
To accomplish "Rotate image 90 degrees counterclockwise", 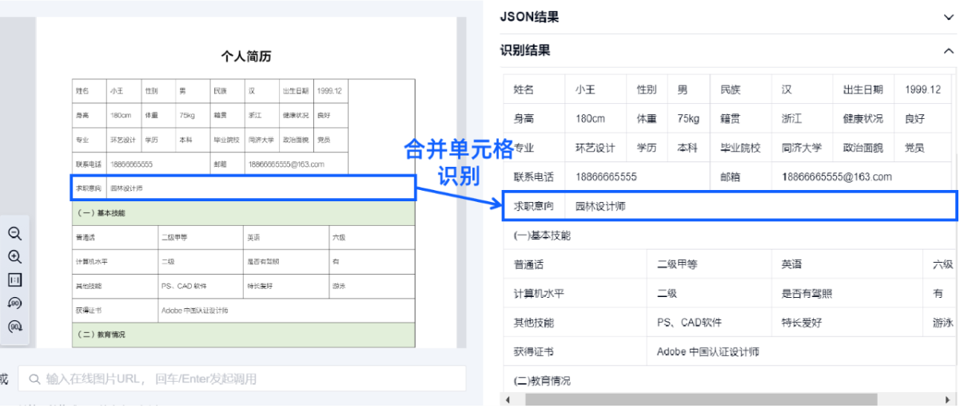I will click(14, 303).
